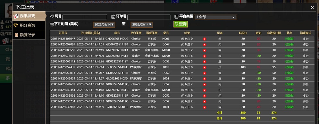
Task: Click the 总计 total label
Action: coord(220,118)
